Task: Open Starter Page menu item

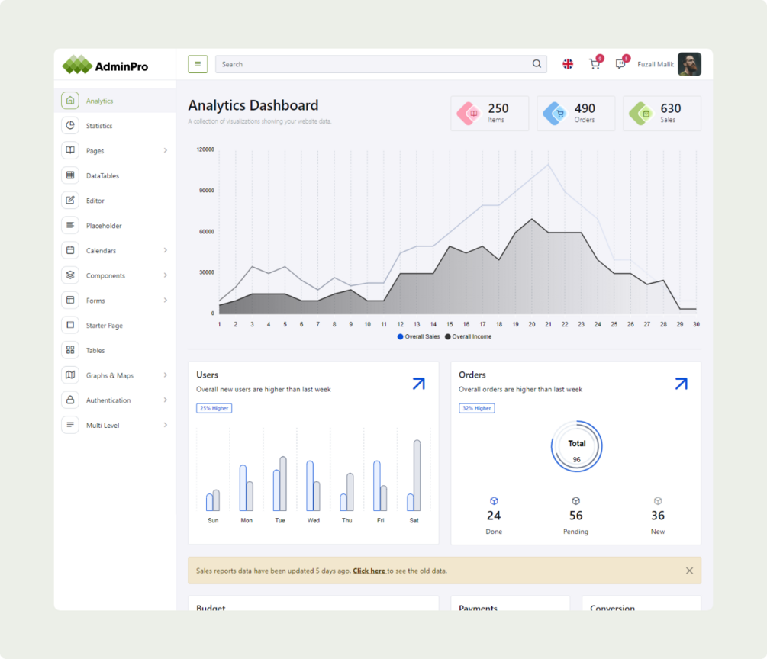Action: tap(115, 325)
